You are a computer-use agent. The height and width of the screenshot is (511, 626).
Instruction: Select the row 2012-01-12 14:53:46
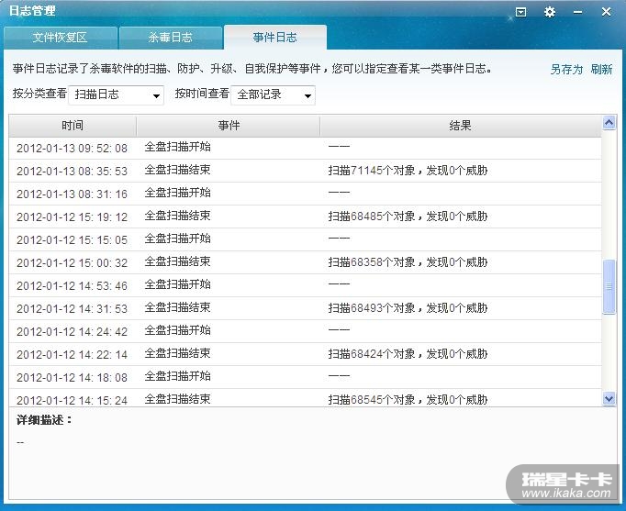[x=305, y=285]
